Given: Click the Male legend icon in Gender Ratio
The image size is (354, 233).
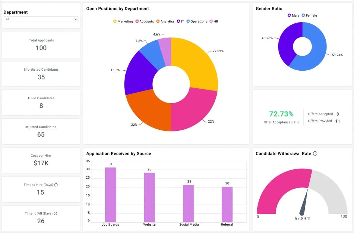Looking at the screenshot, I should [289, 15].
